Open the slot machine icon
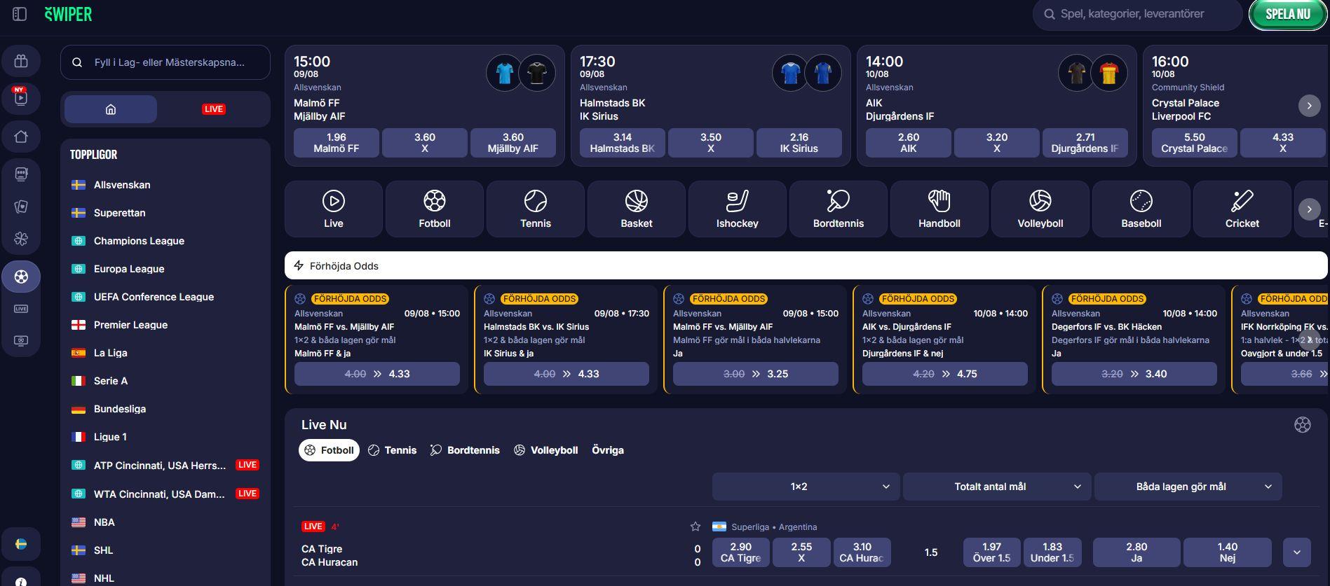 tap(21, 174)
